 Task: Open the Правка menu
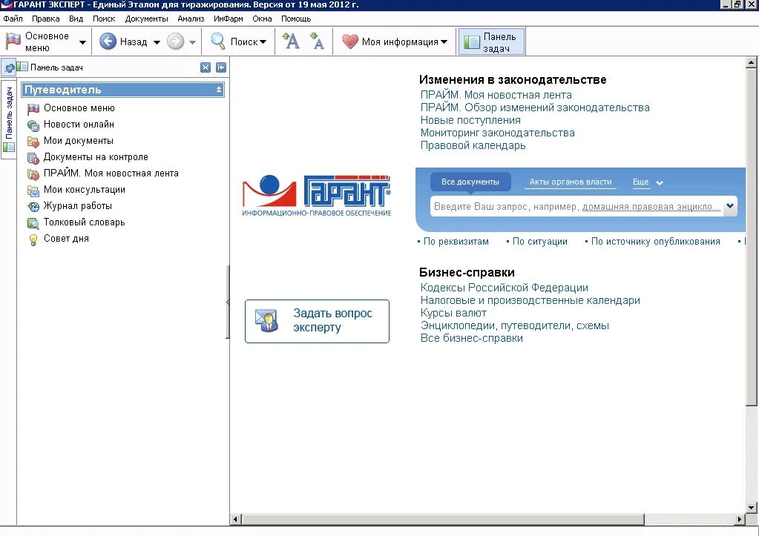click(45, 19)
